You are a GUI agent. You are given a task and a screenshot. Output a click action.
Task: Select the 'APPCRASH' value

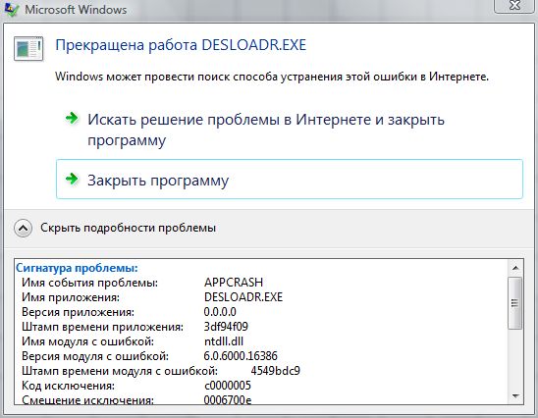(x=234, y=283)
